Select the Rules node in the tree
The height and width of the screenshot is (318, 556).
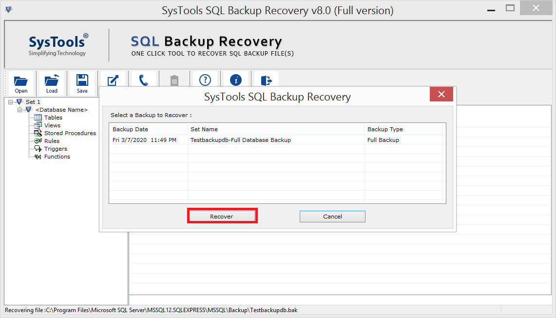(x=52, y=141)
